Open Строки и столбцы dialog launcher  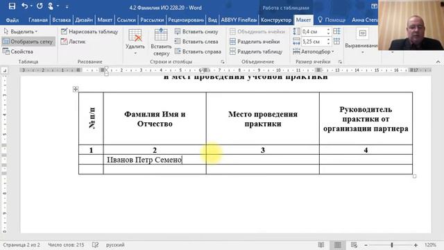click(223, 62)
